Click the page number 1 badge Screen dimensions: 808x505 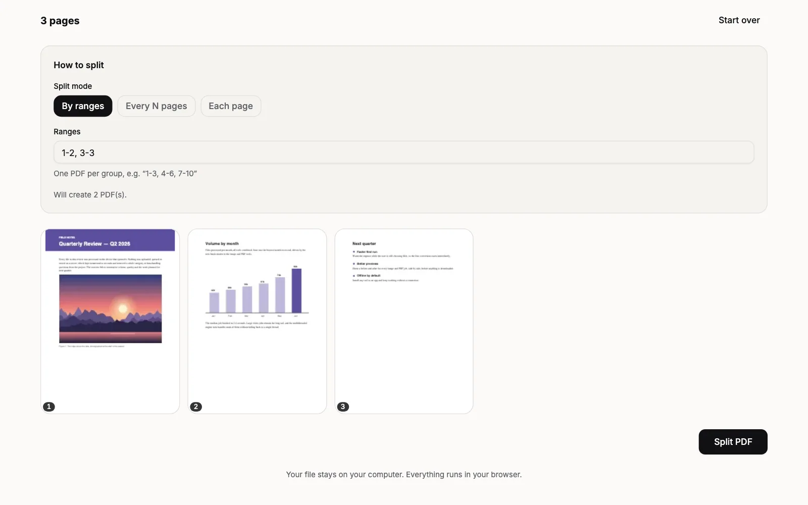click(x=49, y=407)
